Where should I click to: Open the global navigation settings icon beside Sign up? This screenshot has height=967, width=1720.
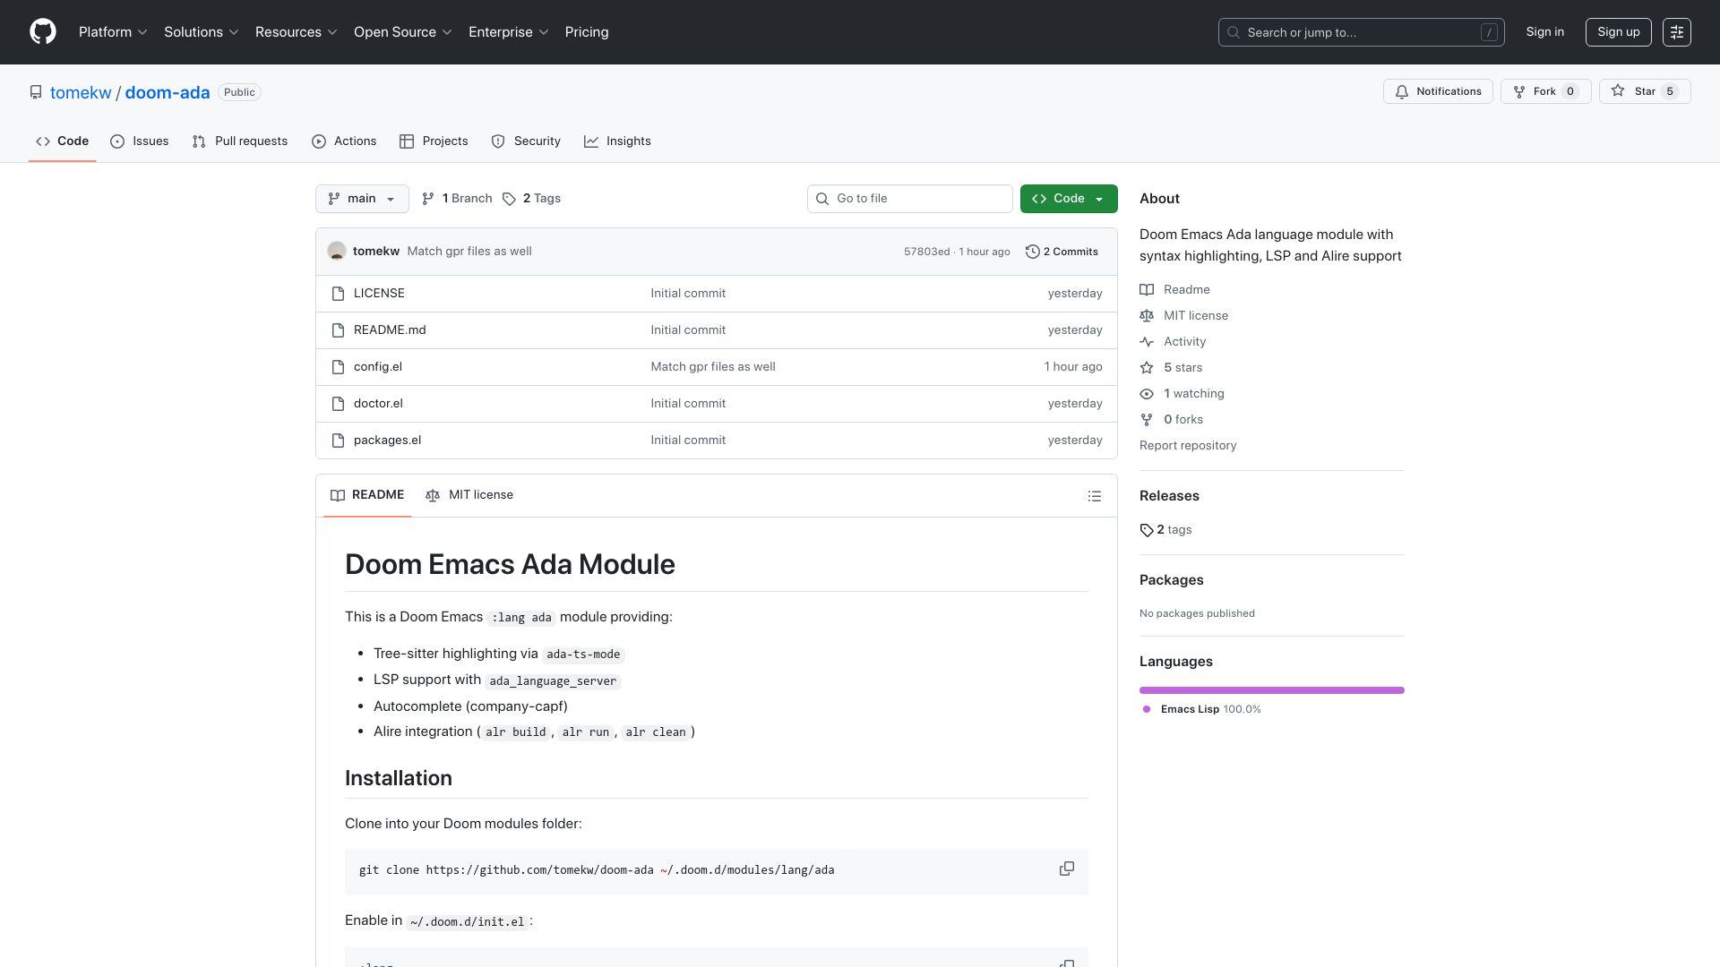point(1676,32)
